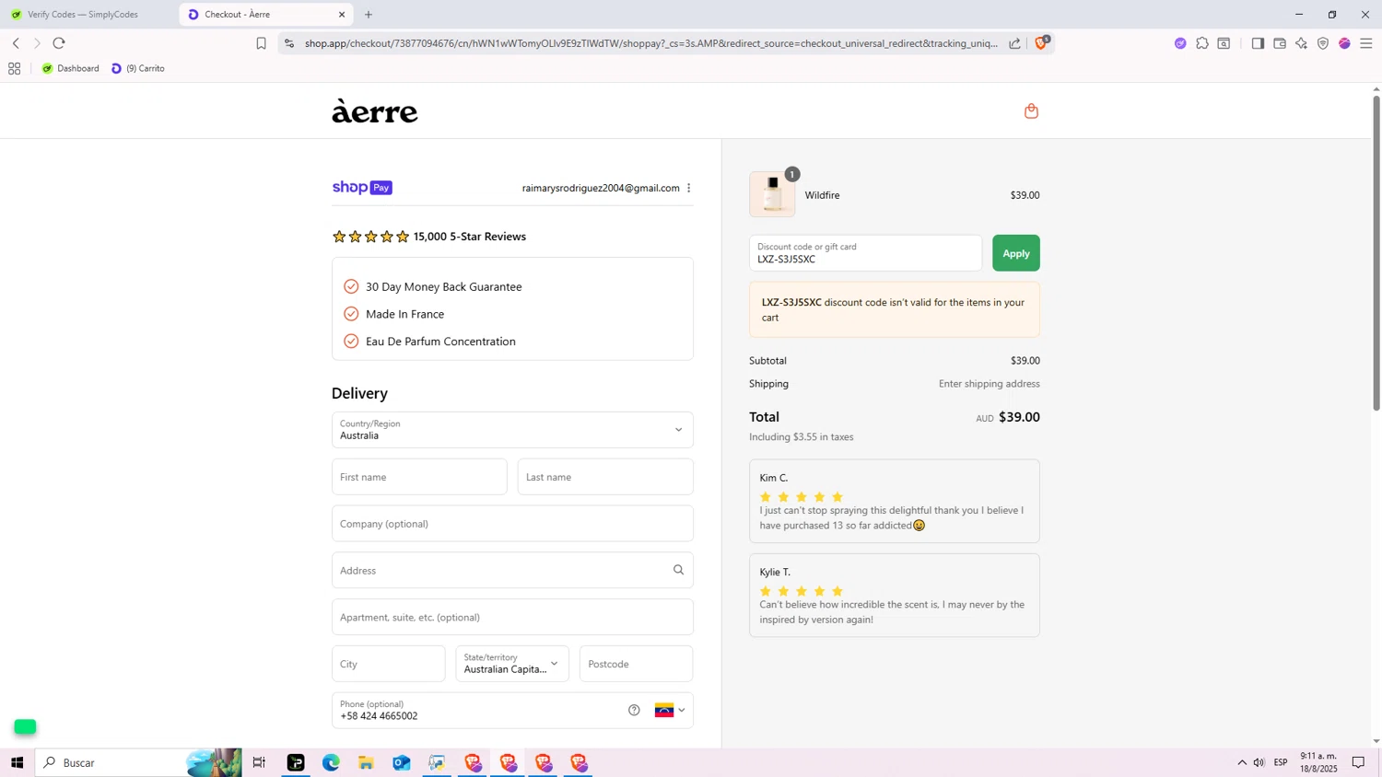Focus the discount code input field
Image resolution: width=1382 pixels, height=777 pixels.
pyautogui.click(x=865, y=253)
